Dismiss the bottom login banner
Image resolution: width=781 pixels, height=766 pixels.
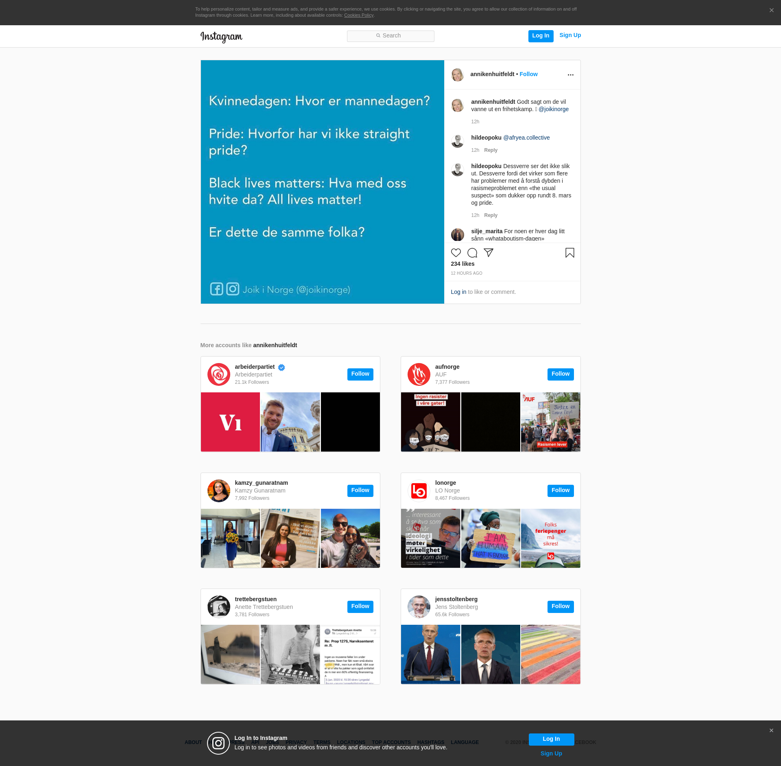tap(771, 731)
